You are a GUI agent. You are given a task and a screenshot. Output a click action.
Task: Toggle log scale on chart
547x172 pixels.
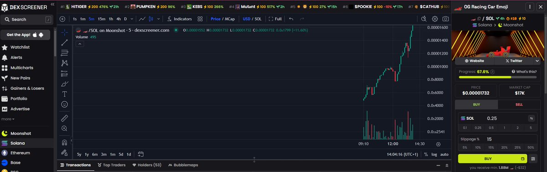click(x=434, y=154)
